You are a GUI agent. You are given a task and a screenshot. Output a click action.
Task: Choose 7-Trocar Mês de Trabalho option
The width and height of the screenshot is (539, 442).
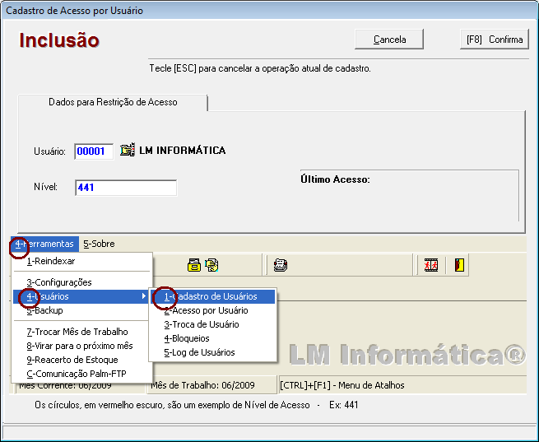pyautogui.click(x=77, y=332)
